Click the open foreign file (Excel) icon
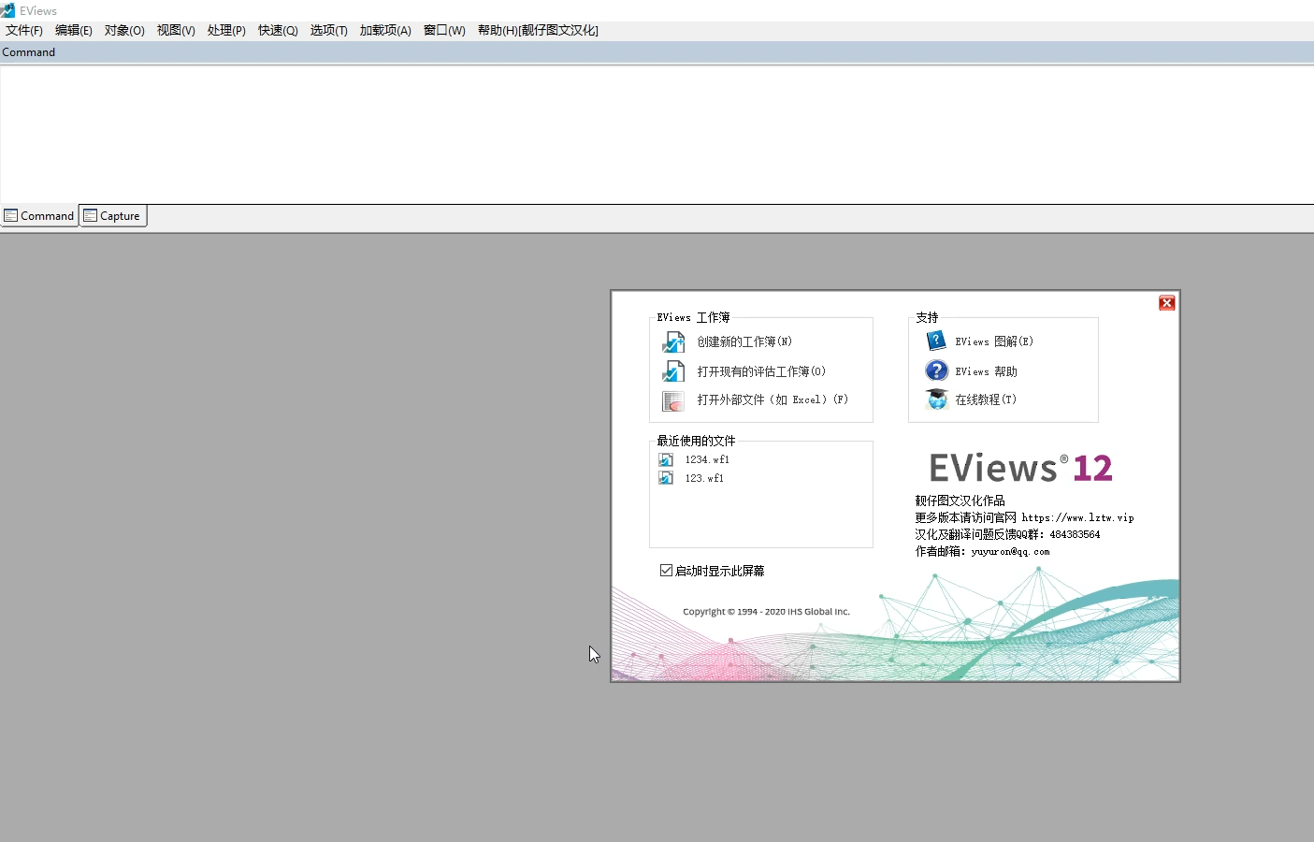Screen dimensions: 1314x842 pyautogui.click(x=673, y=400)
